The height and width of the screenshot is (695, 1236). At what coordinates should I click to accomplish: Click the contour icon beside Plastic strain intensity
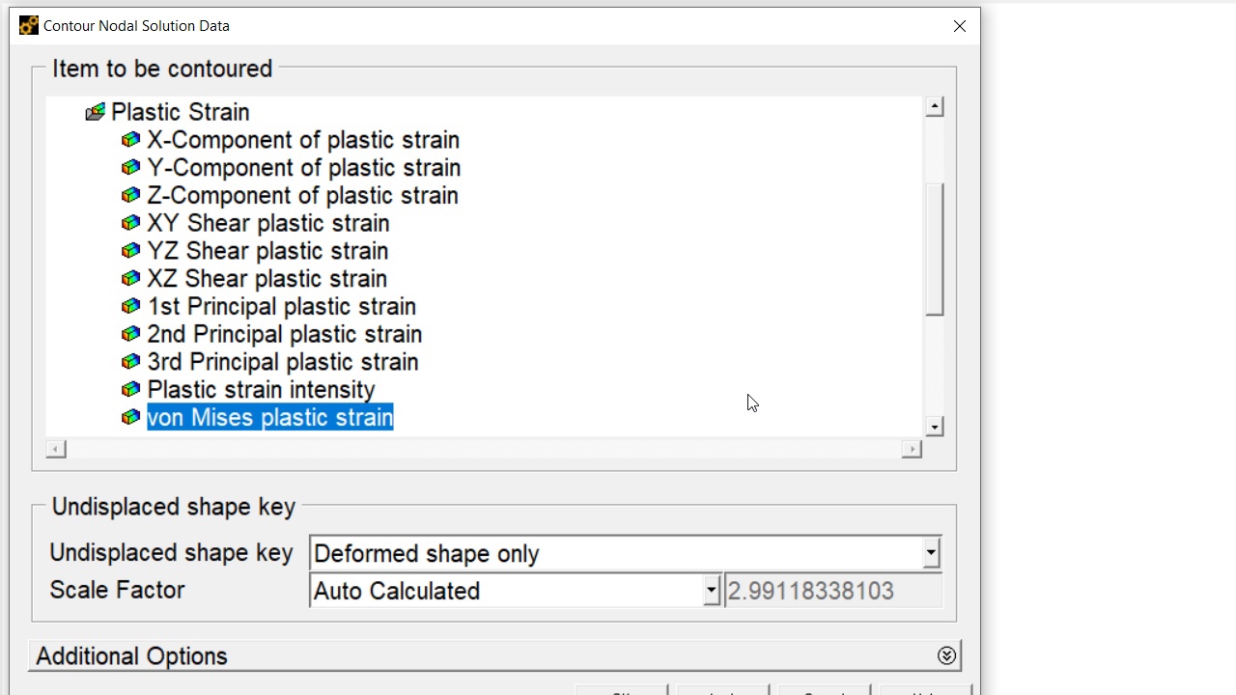pos(130,390)
